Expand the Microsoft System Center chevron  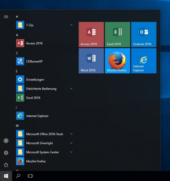pos(72,152)
